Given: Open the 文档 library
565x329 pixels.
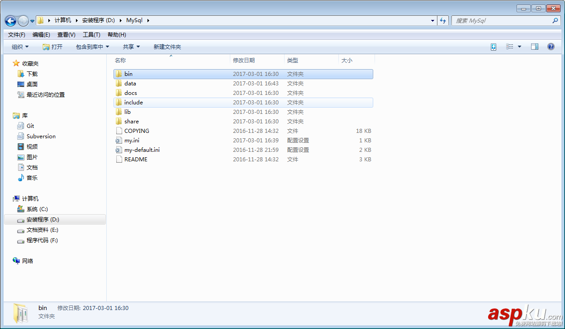Looking at the screenshot, I should (32, 168).
